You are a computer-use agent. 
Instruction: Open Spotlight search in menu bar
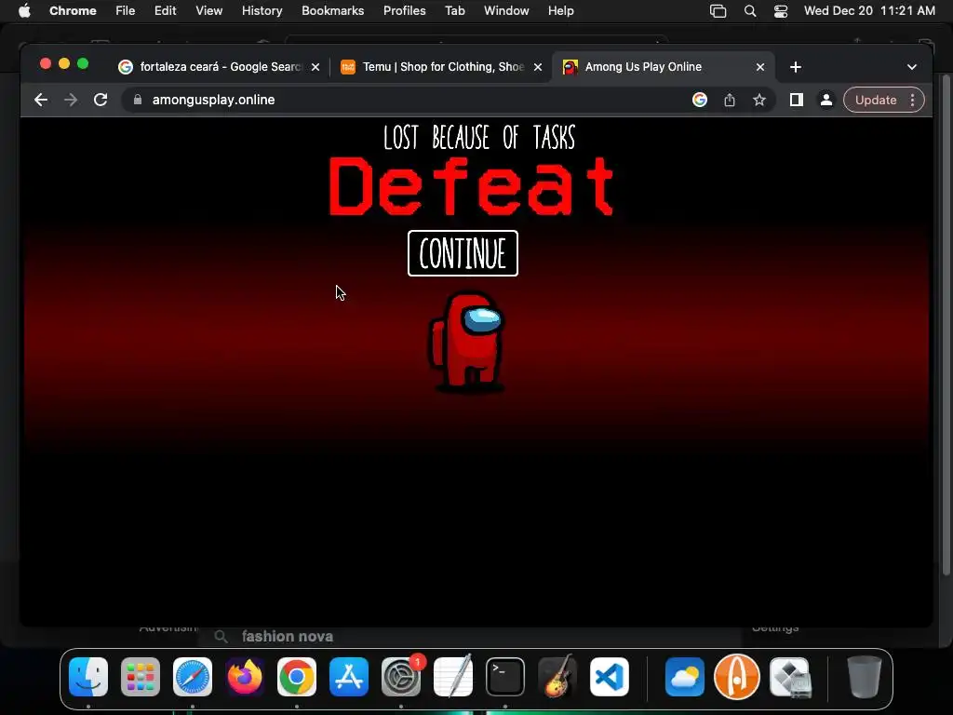click(x=750, y=11)
